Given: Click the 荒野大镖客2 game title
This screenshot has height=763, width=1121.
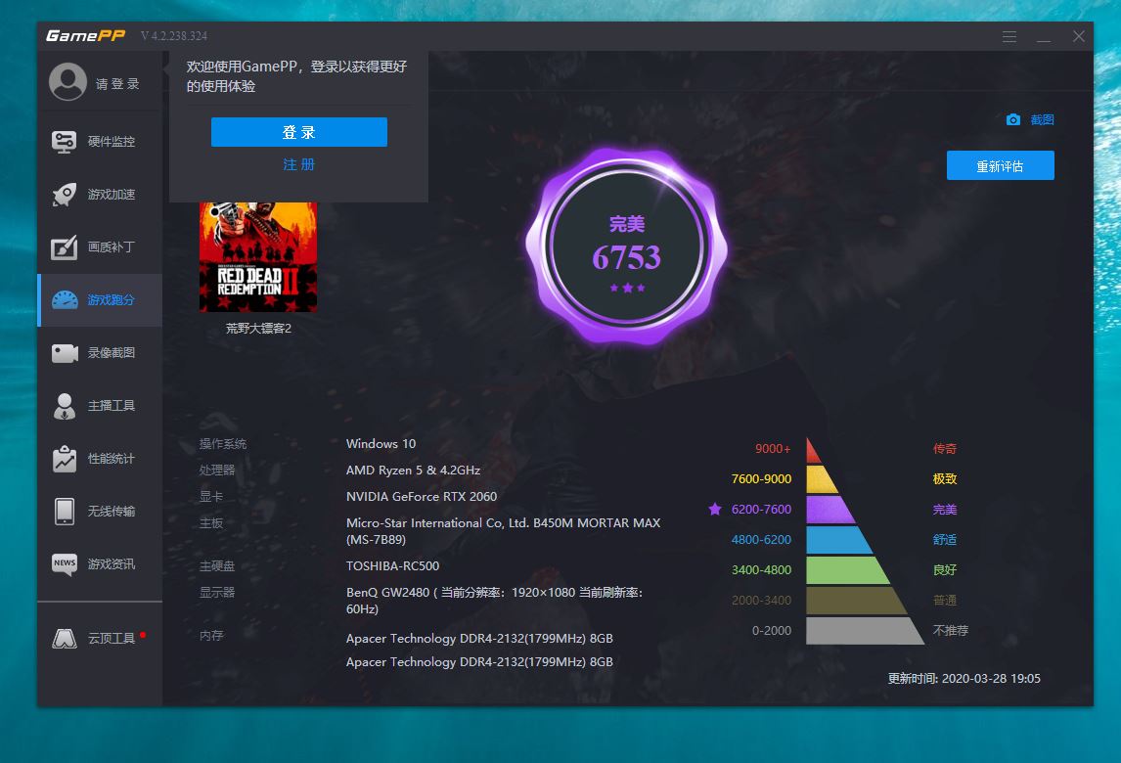Looking at the screenshot, I should [x=259, y=329].
